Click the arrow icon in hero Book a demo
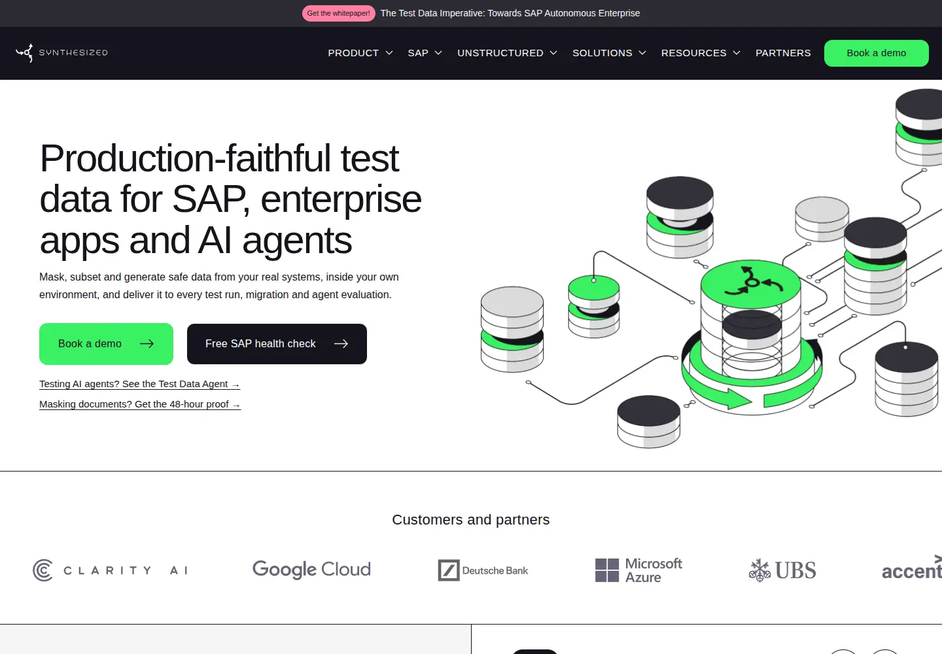 tap(147, 343)
